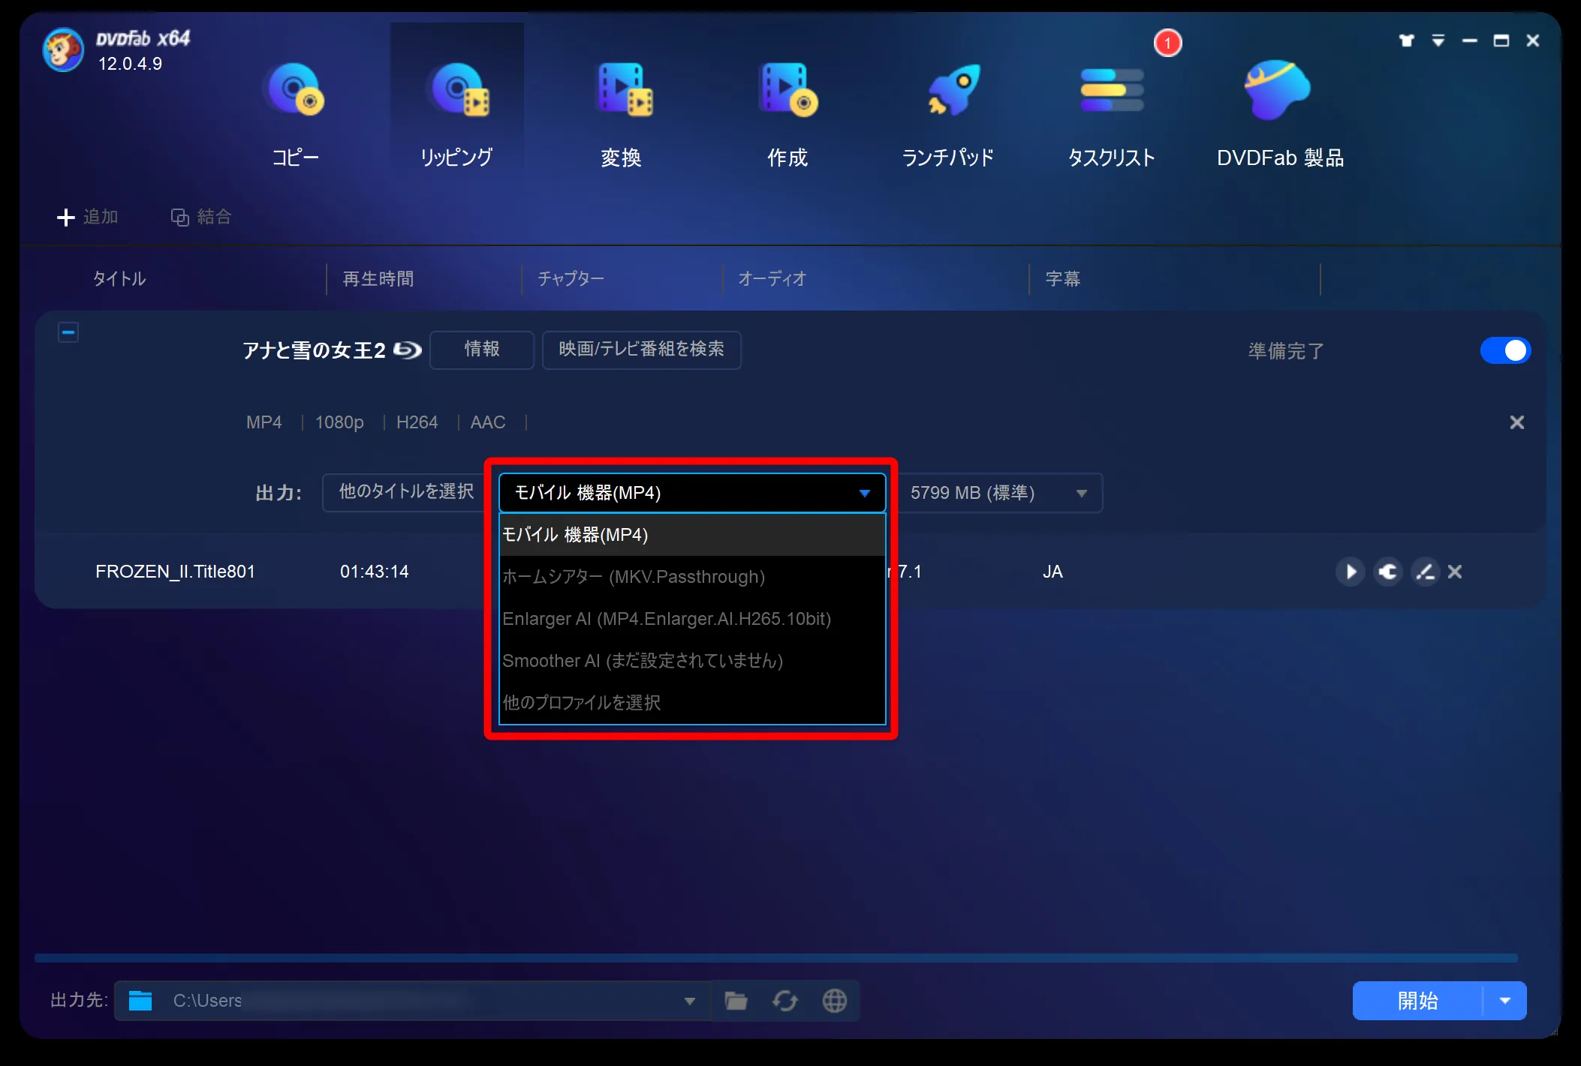Click the output folder icon in path field
The image size is (1581, 1066).
tap(140, 1001)
